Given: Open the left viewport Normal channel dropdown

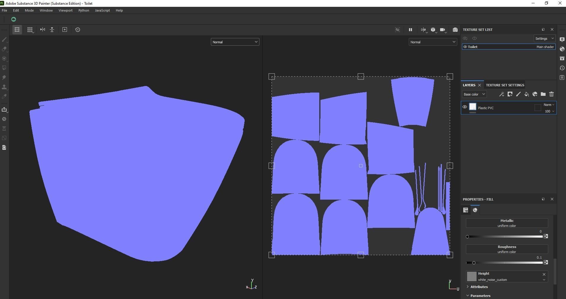Looking at the screenshot, I should pos(235,42).
